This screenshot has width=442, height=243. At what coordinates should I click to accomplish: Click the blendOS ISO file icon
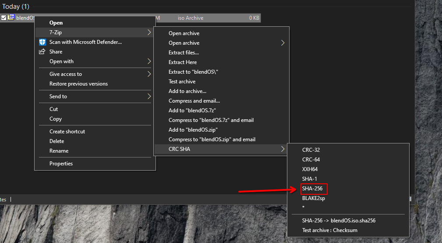click(x=11, y=18)
